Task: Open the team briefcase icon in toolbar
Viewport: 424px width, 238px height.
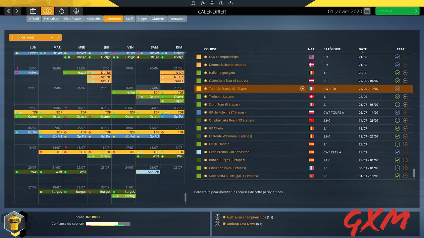Action: point(33,11)
